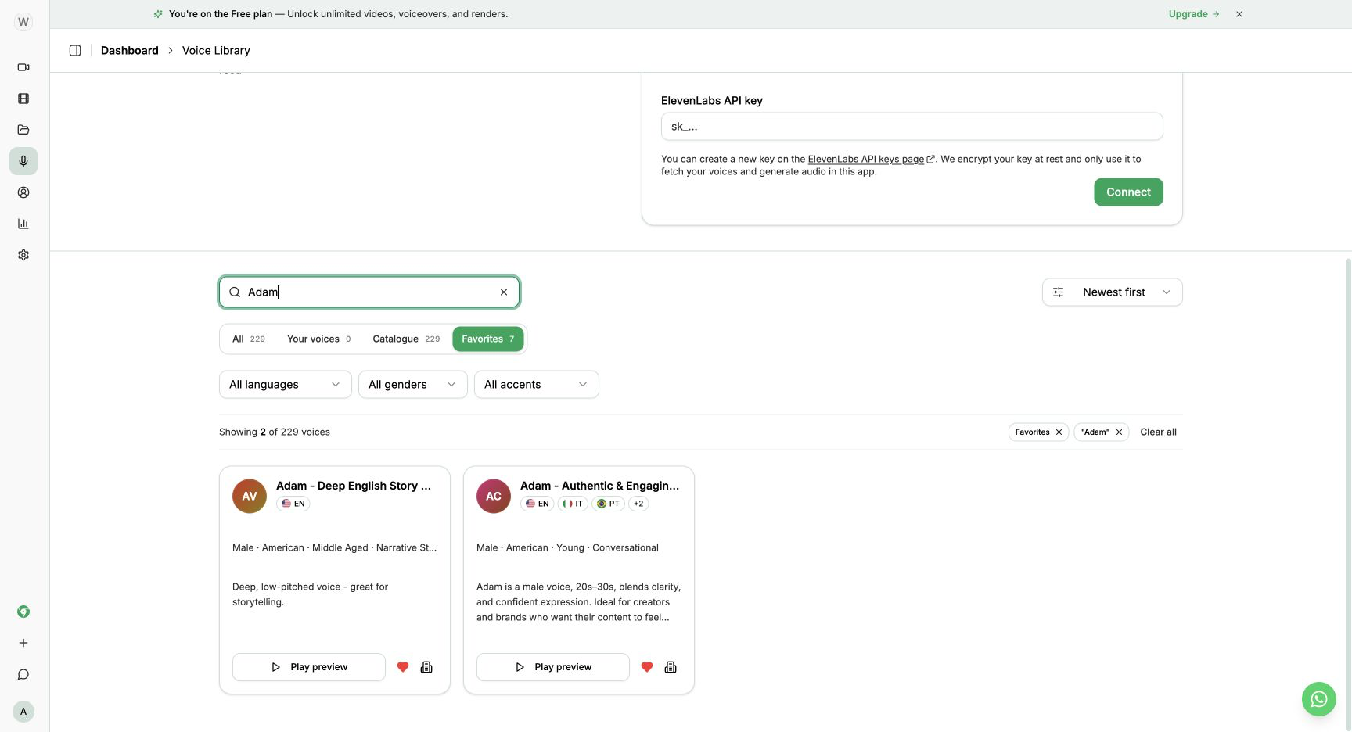Screen dimensions: 1352x732
Task: Toggle the sidebar panel icon near Dashboard
Action: [75, 50]
